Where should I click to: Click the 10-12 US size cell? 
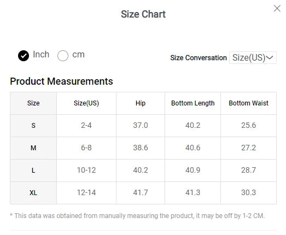86,171
